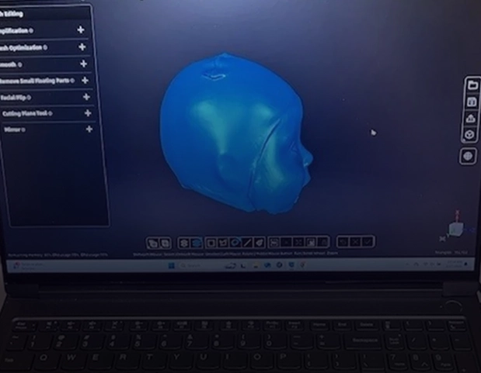The width and height of the screenshot is (481, 373).
Task: Click the info icon next to Mirror
Action: [x=23, y=130]
